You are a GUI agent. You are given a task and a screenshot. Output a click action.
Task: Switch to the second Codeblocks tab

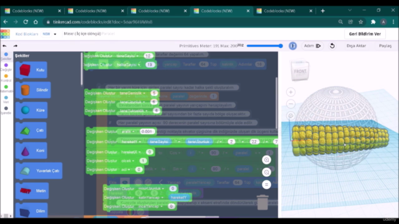click(95, 11)
